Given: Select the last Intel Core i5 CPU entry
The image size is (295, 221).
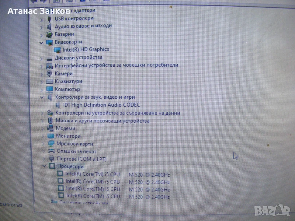Looking at the screenshot, I should pyautogui.click(x=117, y=197).
